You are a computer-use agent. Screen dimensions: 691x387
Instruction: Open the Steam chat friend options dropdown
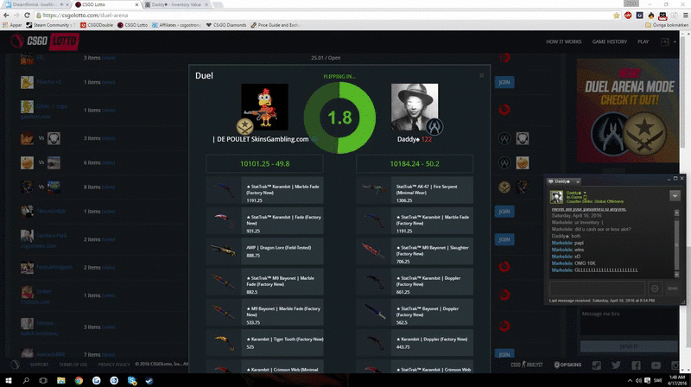pos(675,196)
